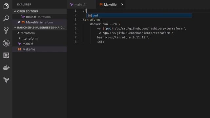Select main.tf in Open Editors
Image resolution: width=210 pixels, height=118 pixels.
(39, 17)
